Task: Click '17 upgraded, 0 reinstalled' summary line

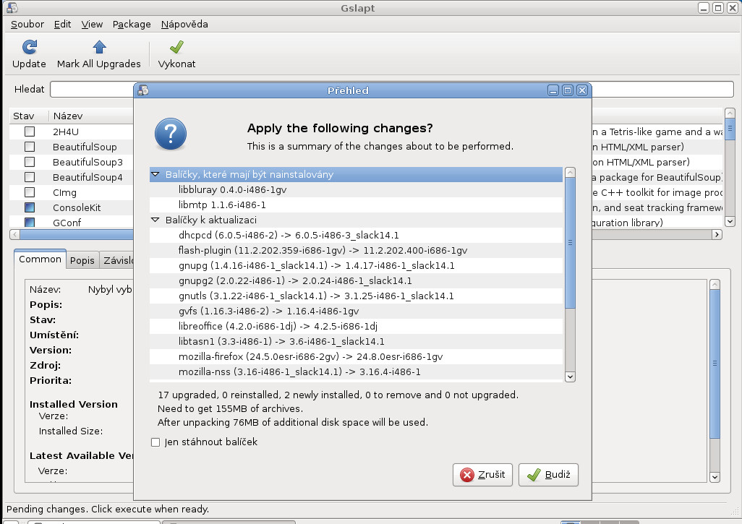Action: click(x=338, y=395)
